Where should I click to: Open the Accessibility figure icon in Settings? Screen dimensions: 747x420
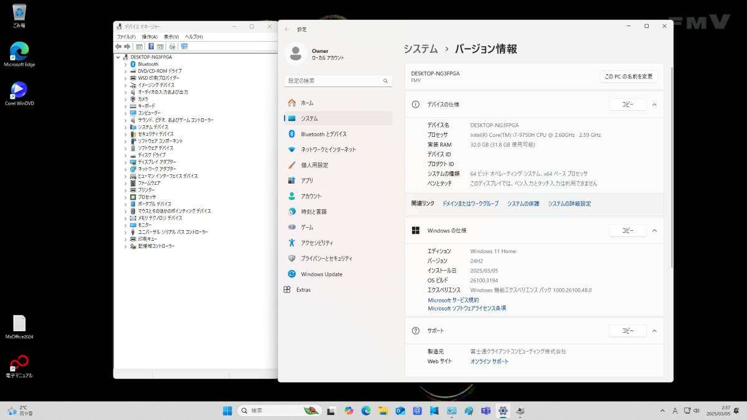291,243
